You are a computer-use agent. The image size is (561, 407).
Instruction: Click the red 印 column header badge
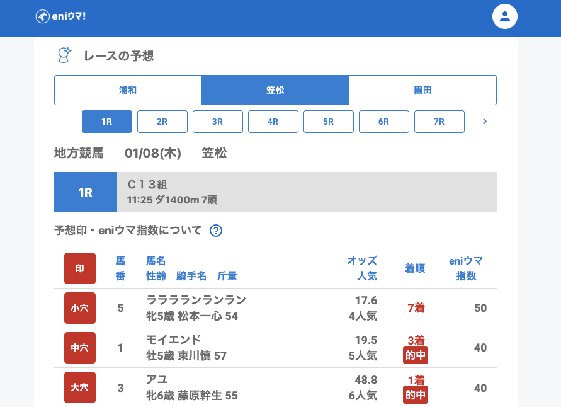pos(80,268)
